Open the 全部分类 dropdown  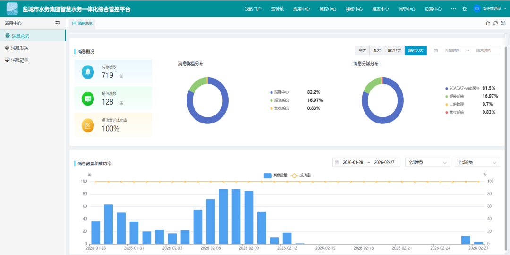coord(477,162)
